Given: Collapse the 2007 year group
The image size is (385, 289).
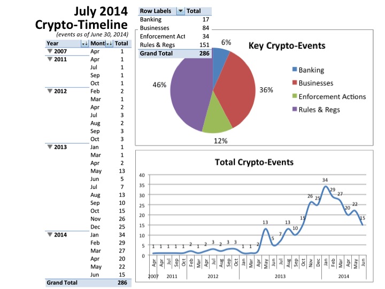Looking at the screenshot, I should 50,51.
